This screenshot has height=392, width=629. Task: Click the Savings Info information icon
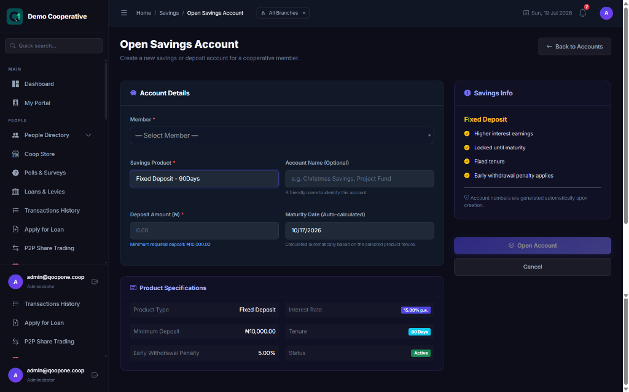coord(467,93)
